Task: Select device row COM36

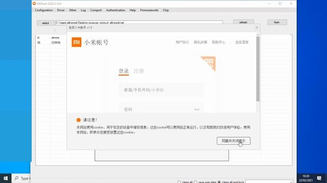Action: 56,43
